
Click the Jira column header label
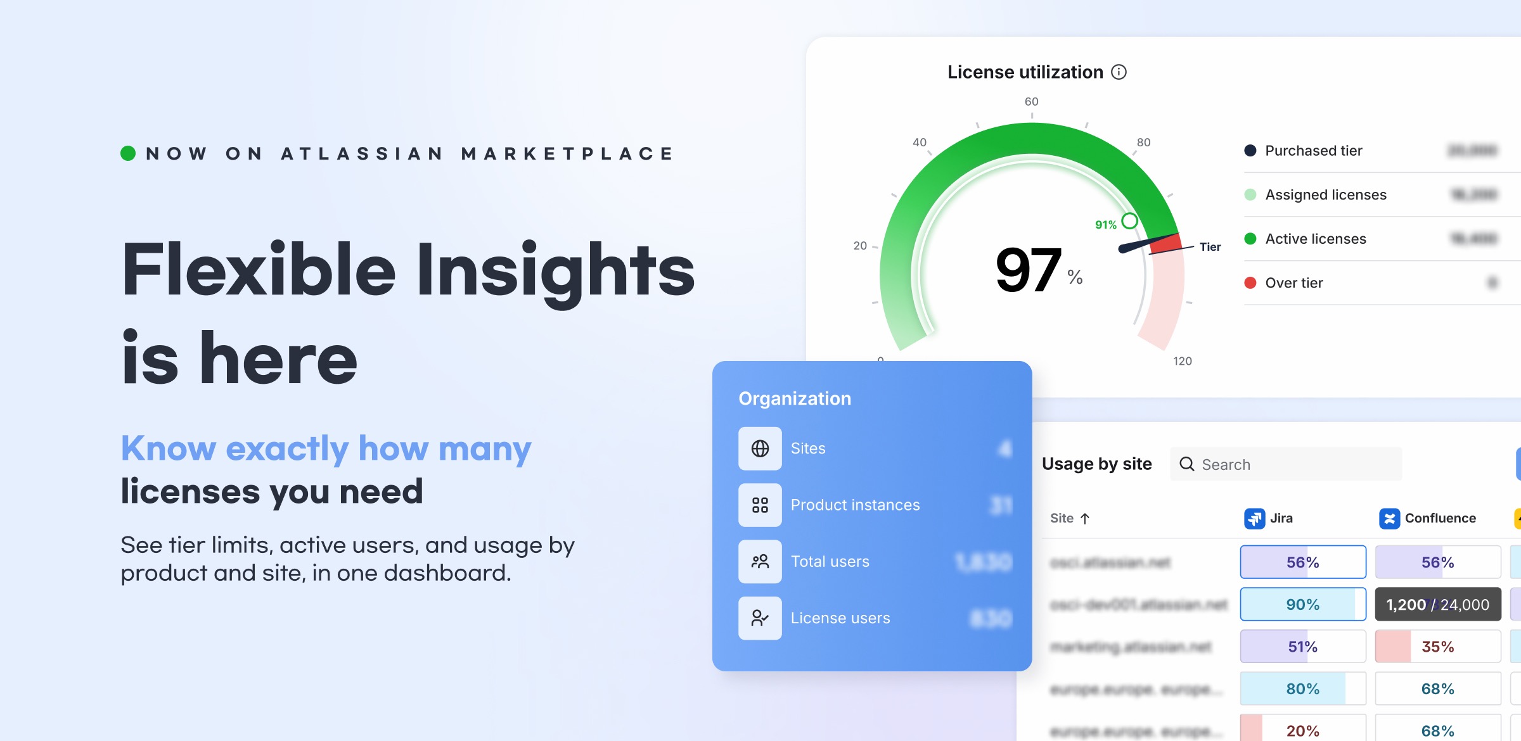[1281, 519]
